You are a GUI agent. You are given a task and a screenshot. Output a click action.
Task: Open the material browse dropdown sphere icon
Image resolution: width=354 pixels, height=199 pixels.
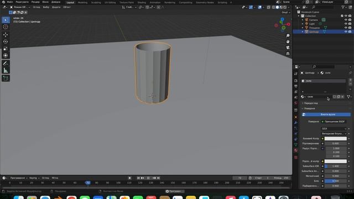303,97
